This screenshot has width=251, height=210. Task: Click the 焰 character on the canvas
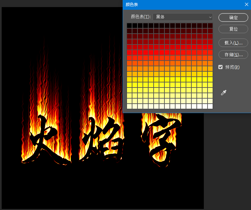102,139
